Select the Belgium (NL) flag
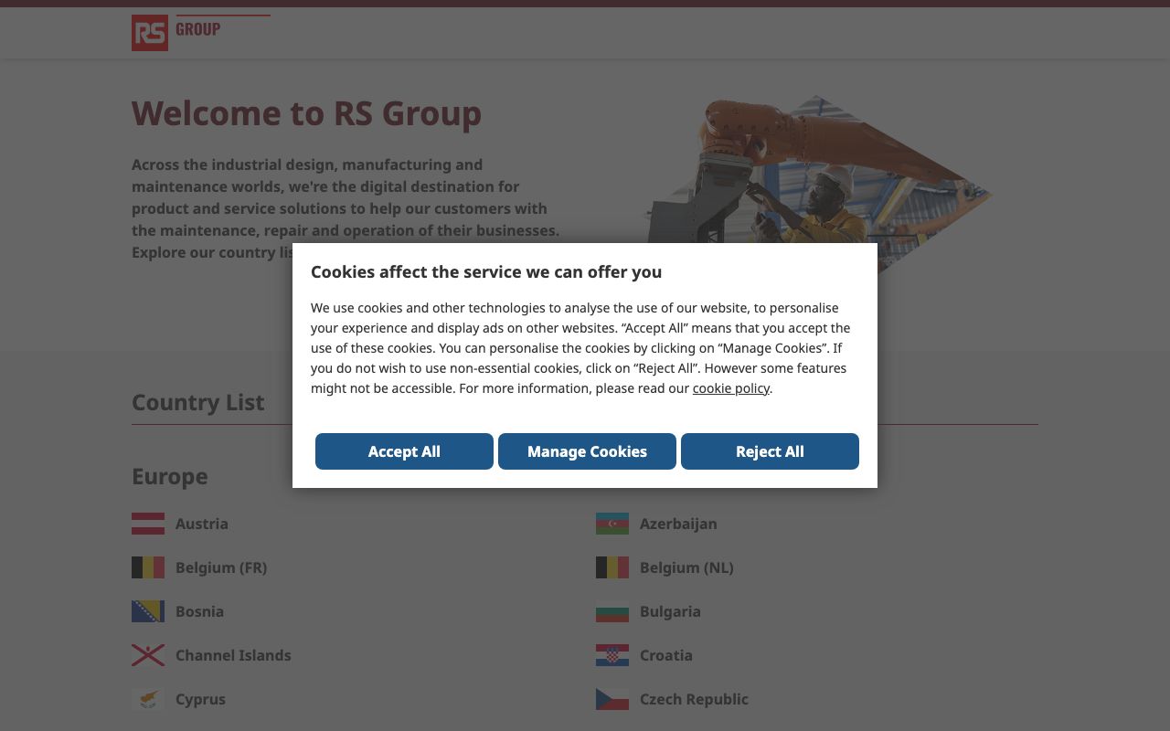The width and height of the screenshot is (1170, 731). coord(612,567)
